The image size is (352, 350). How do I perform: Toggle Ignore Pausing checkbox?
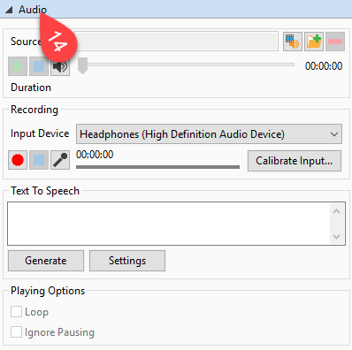point(16,331)
